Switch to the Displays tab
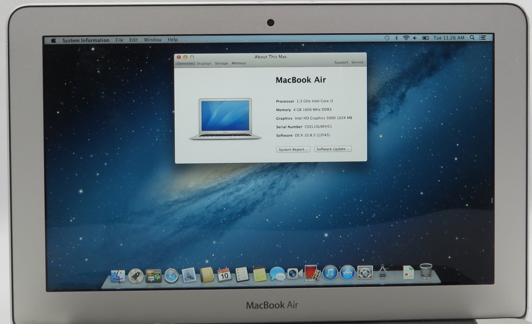Screen dimensions: 532x324 (x=204, y=64)
